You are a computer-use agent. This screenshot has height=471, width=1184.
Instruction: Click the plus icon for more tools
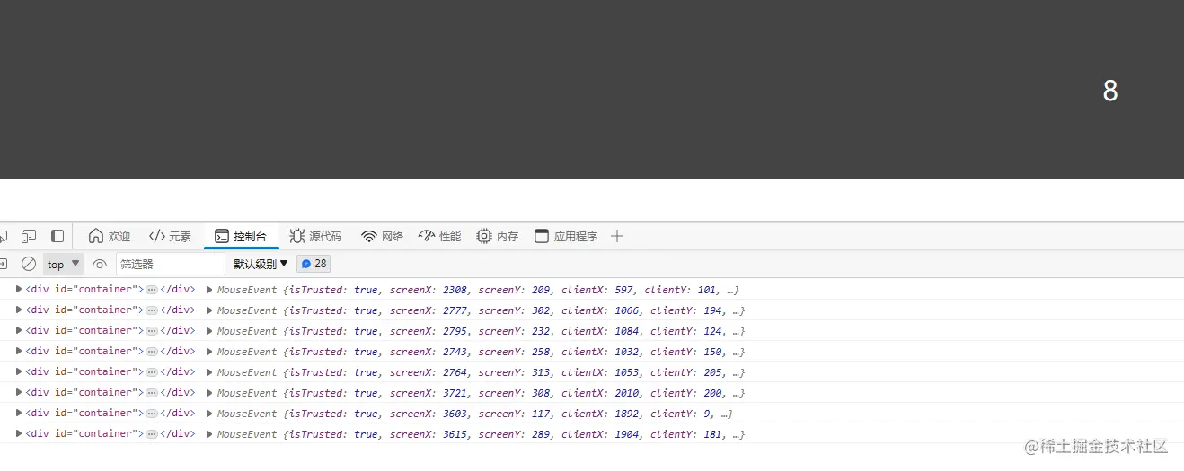coord(617,236)
